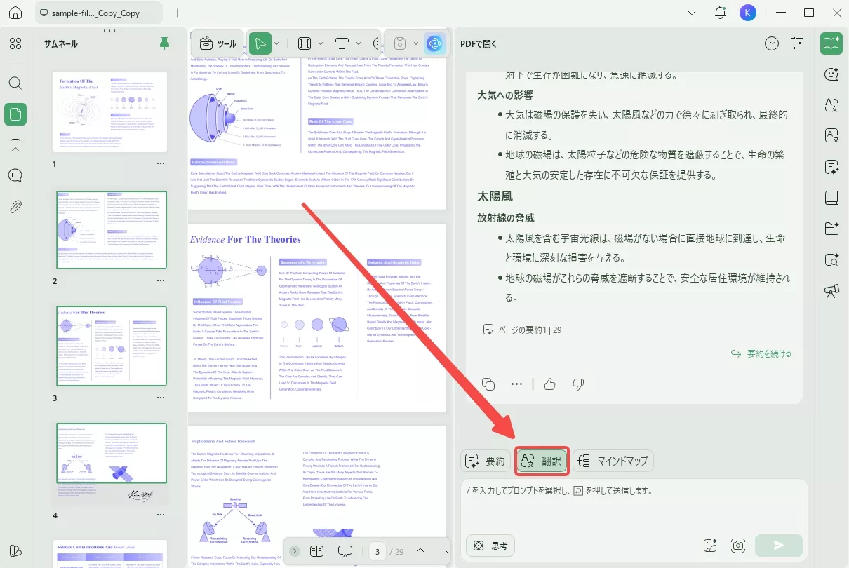This screenshot has width=849, height=568.
Task: Select the text T tool
Action: point(342,43)
